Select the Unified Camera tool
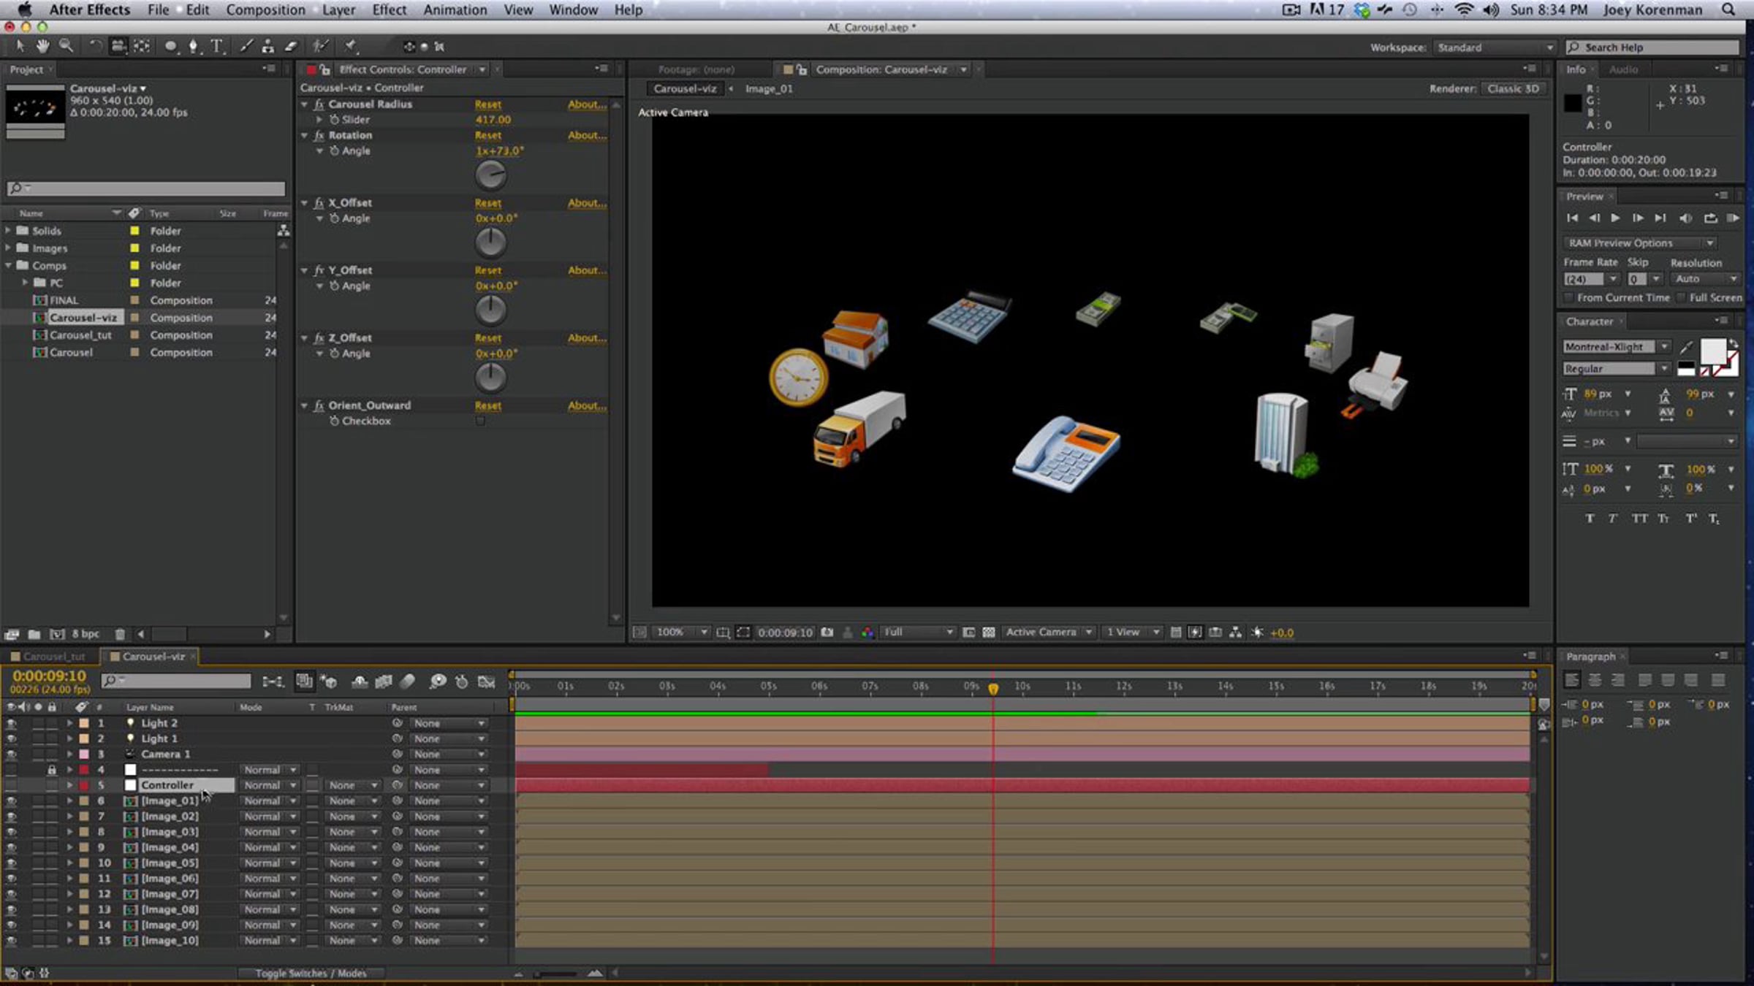The height and width of the screenshot is (986, 1754). pyautogui.click(x=118, y=46)
